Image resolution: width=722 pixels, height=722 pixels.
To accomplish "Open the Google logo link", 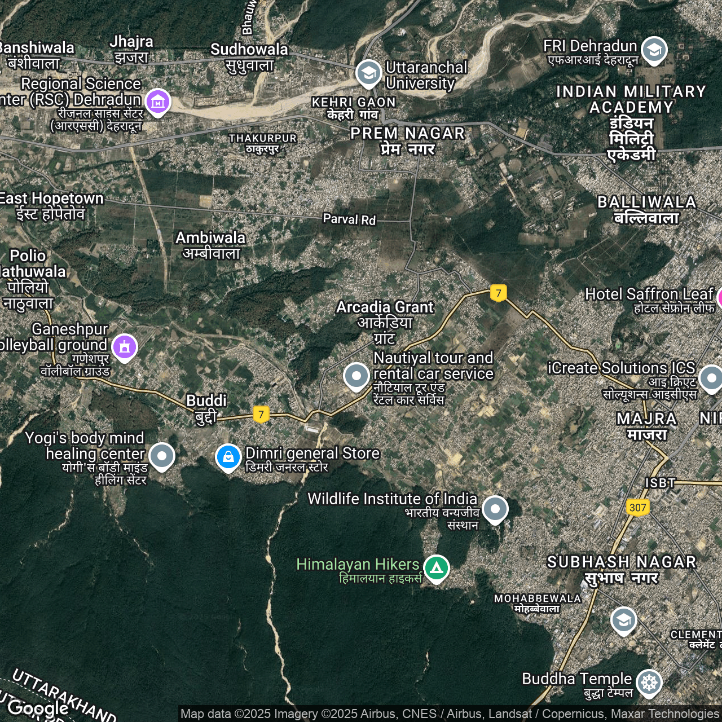I will click(x=38, y=708).
